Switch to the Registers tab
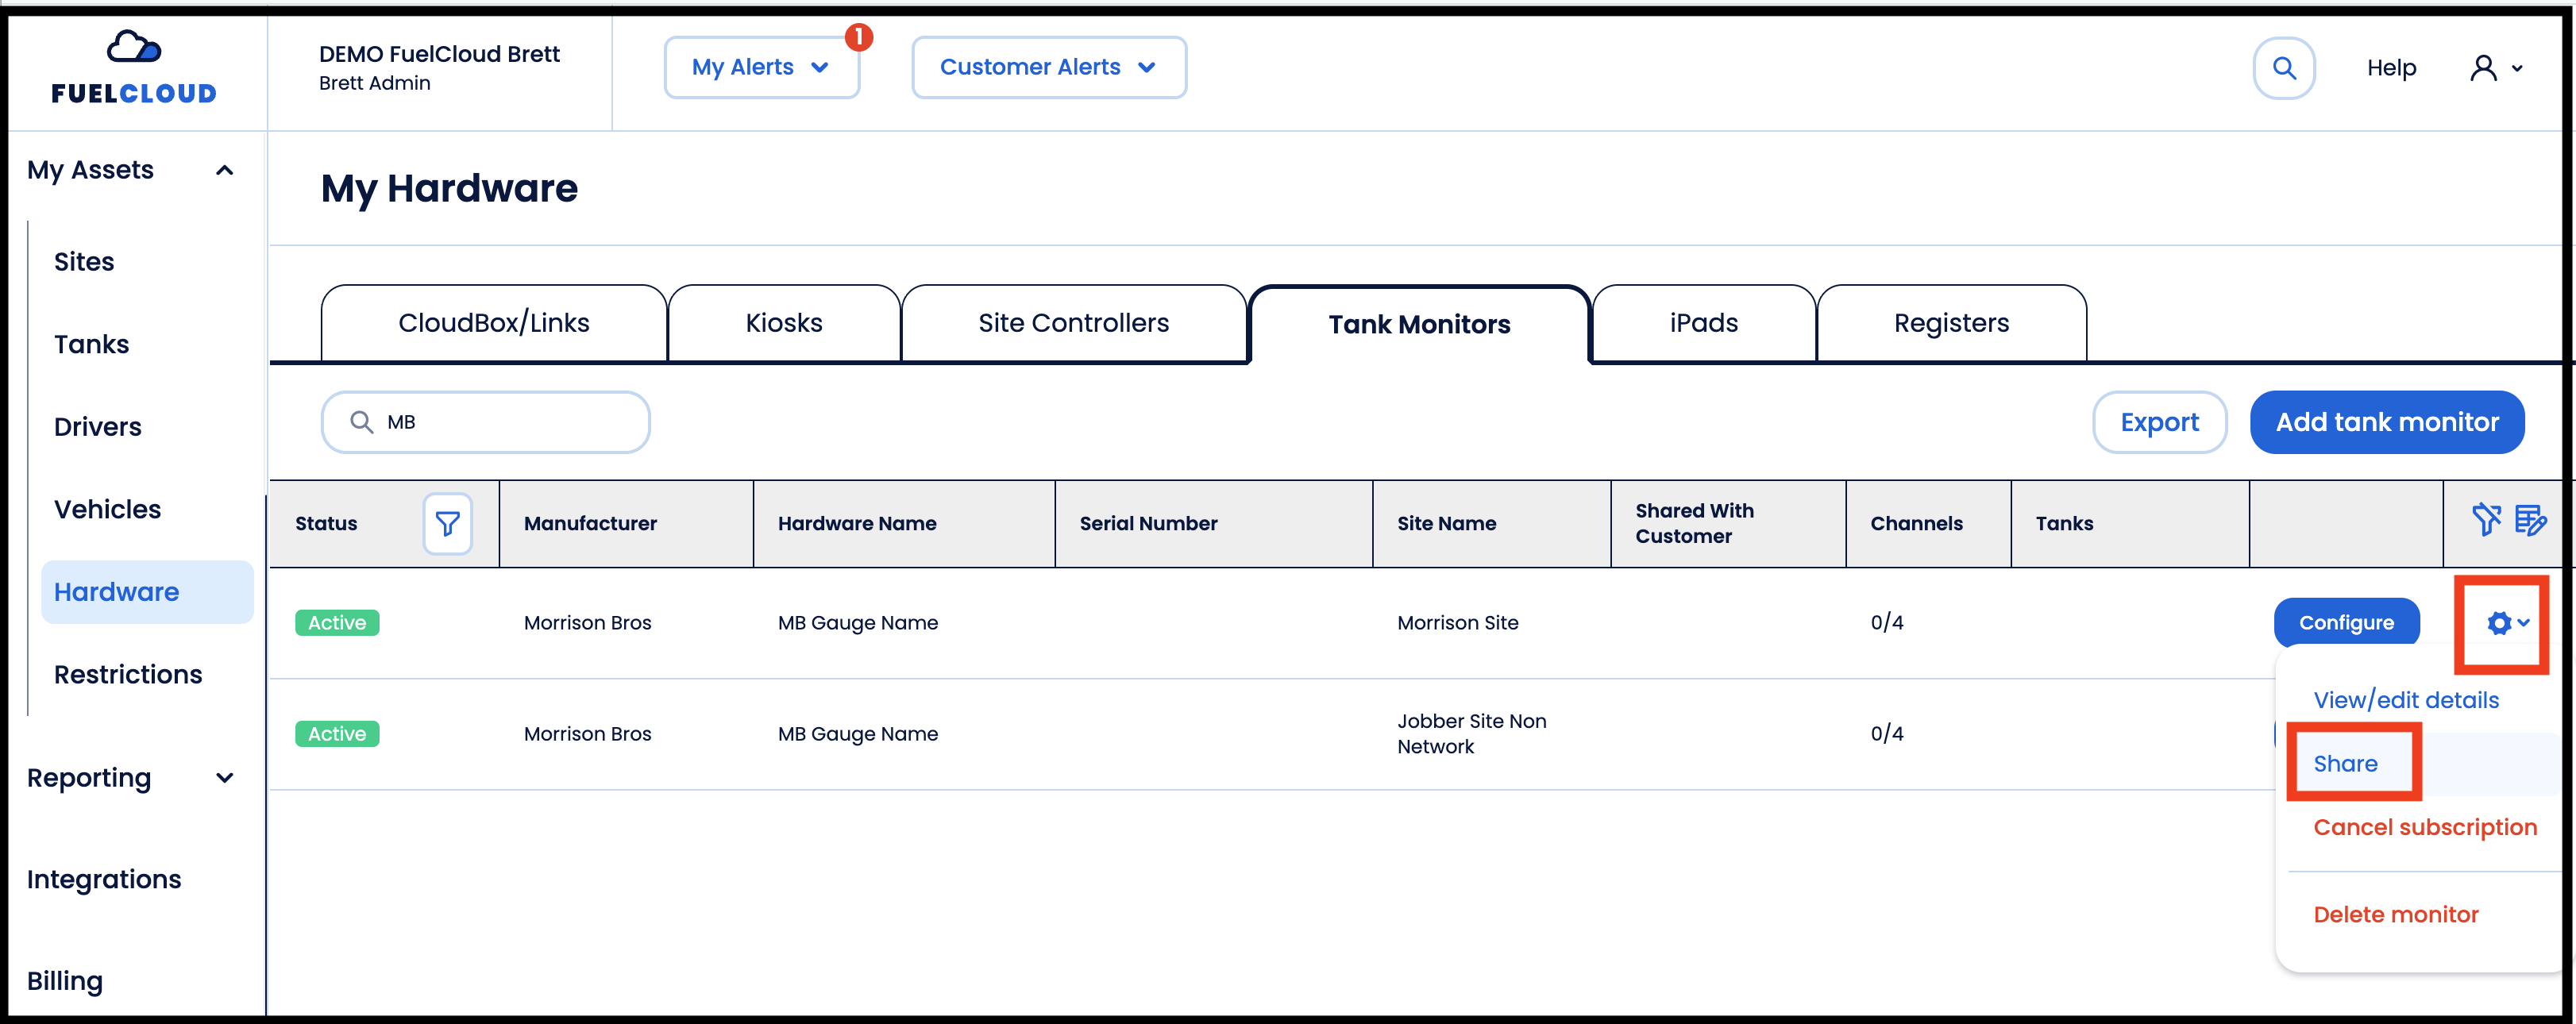Viewport: 2576px width, 1024px height. [x=1952, y=323]
